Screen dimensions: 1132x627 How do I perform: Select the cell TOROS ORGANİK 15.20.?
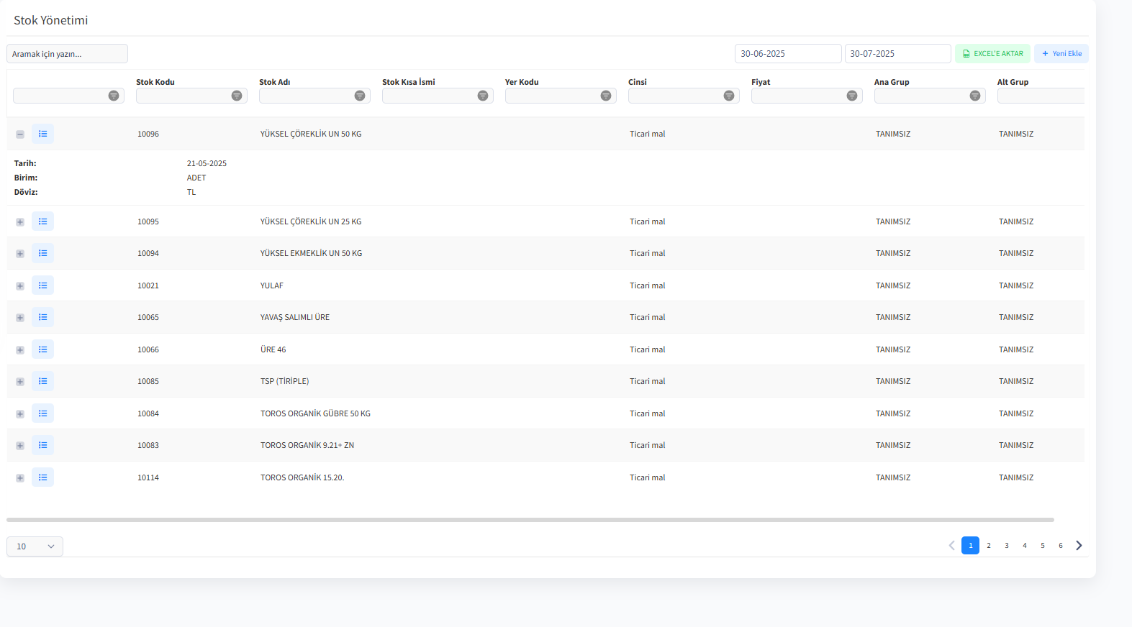tap(302, 477)
